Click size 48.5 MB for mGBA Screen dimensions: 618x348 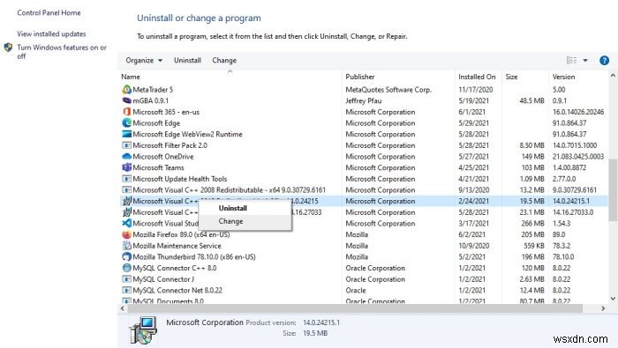point(531,100)
